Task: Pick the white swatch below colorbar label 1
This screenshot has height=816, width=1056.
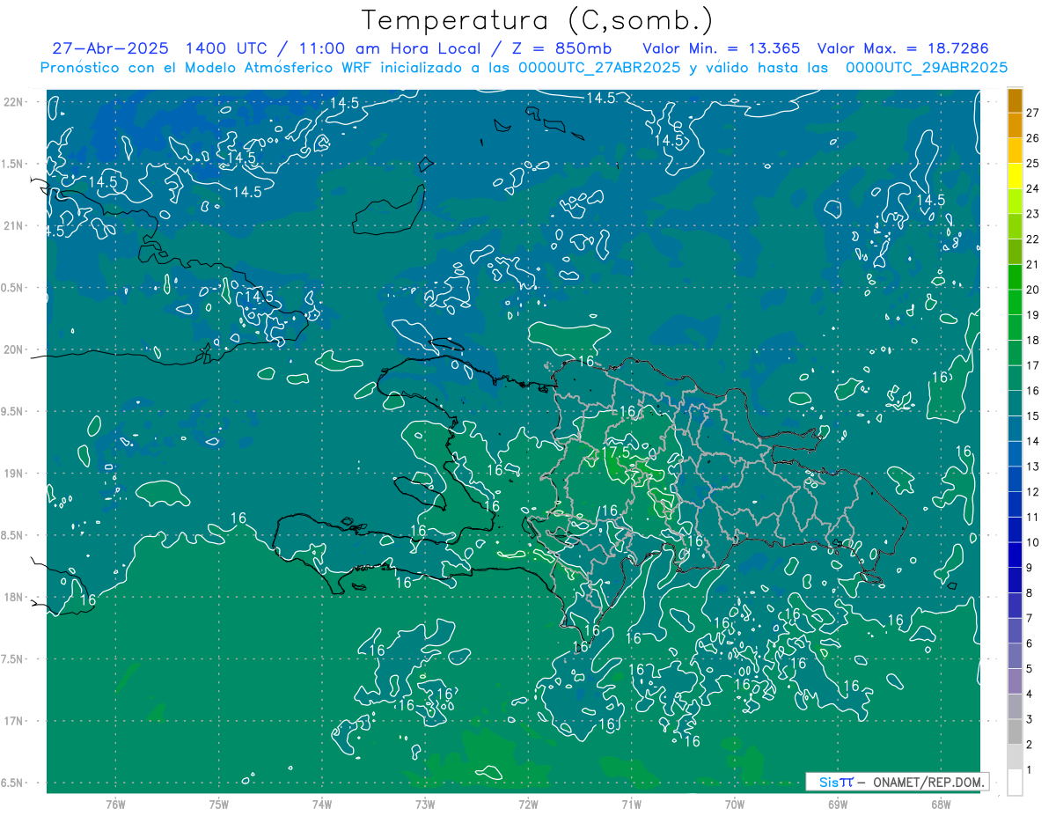Action: pos(1015,783)
